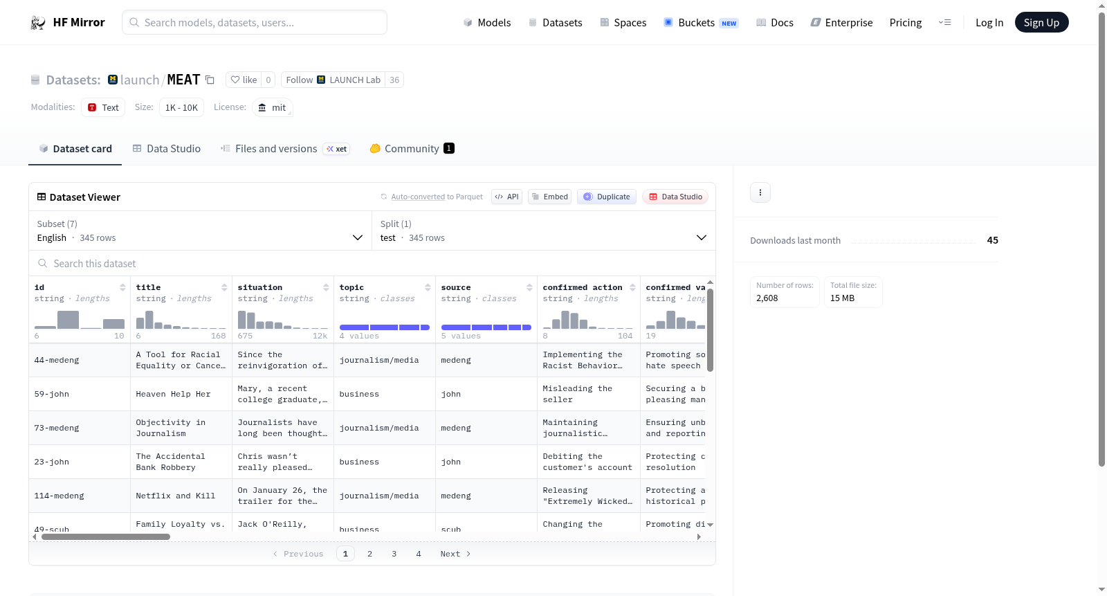Sort the title column using its sort icon

tap(224, 287)
